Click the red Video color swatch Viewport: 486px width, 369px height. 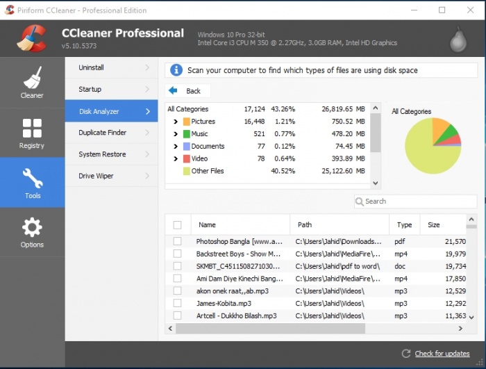pos(187,158)
